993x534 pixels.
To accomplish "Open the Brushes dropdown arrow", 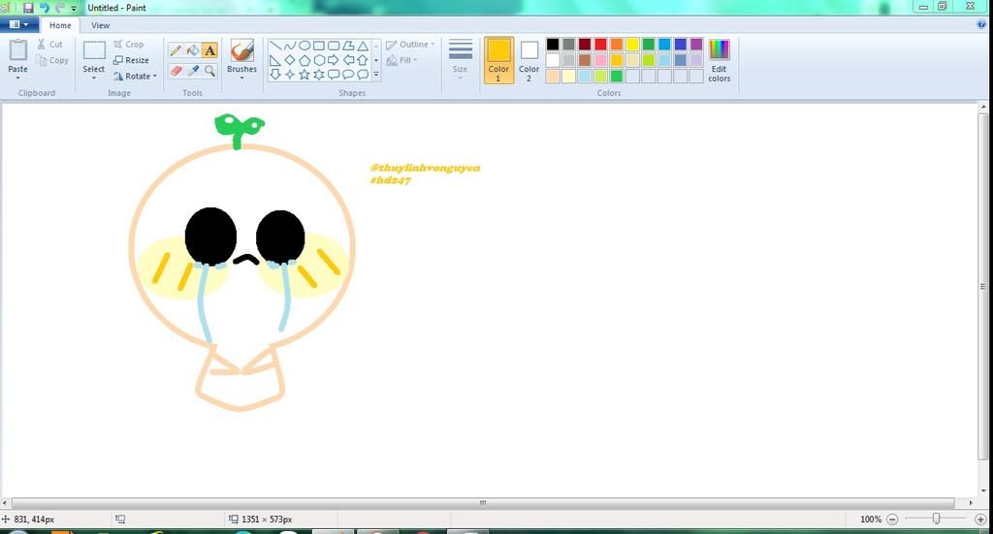I will (x=241, y=78).
